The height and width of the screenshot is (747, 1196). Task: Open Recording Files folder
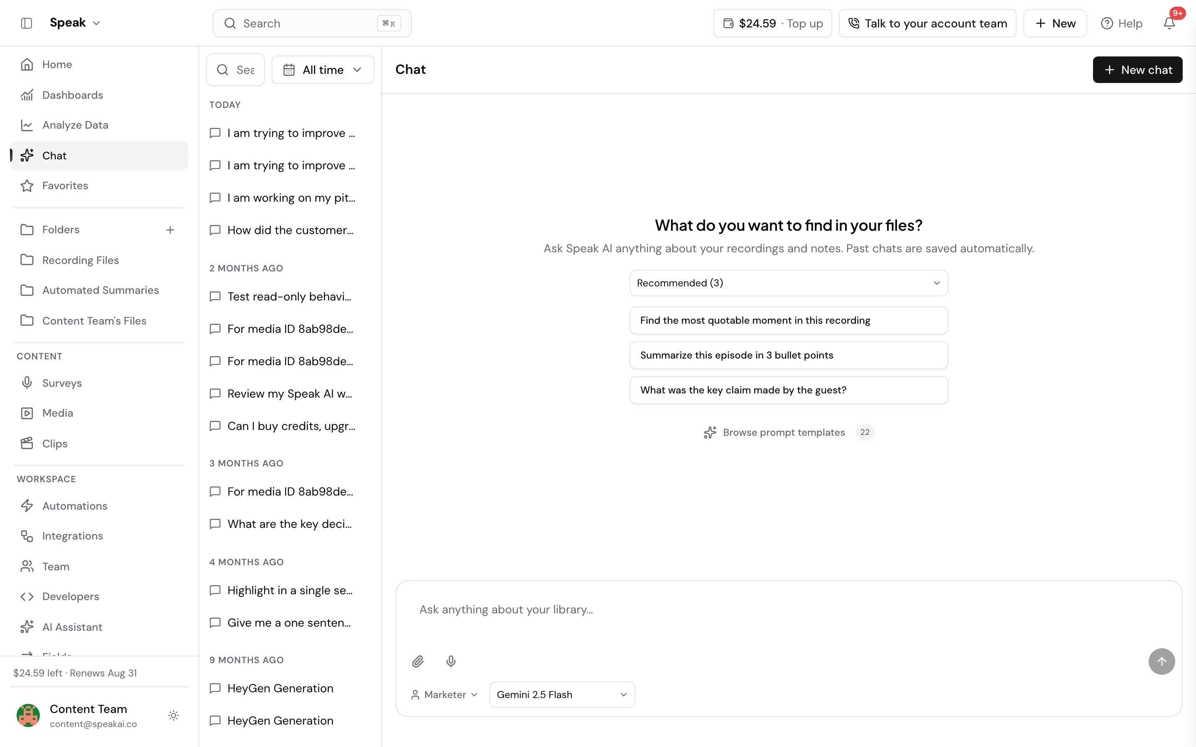(x=99, y=260)
